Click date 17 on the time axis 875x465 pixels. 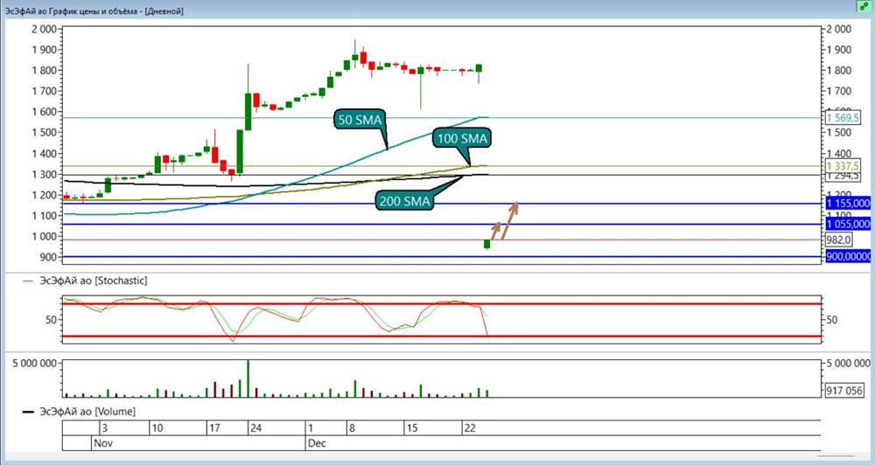click(214, 428)
